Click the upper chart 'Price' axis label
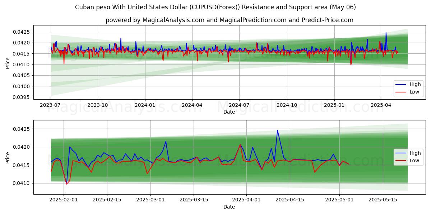 8,63
